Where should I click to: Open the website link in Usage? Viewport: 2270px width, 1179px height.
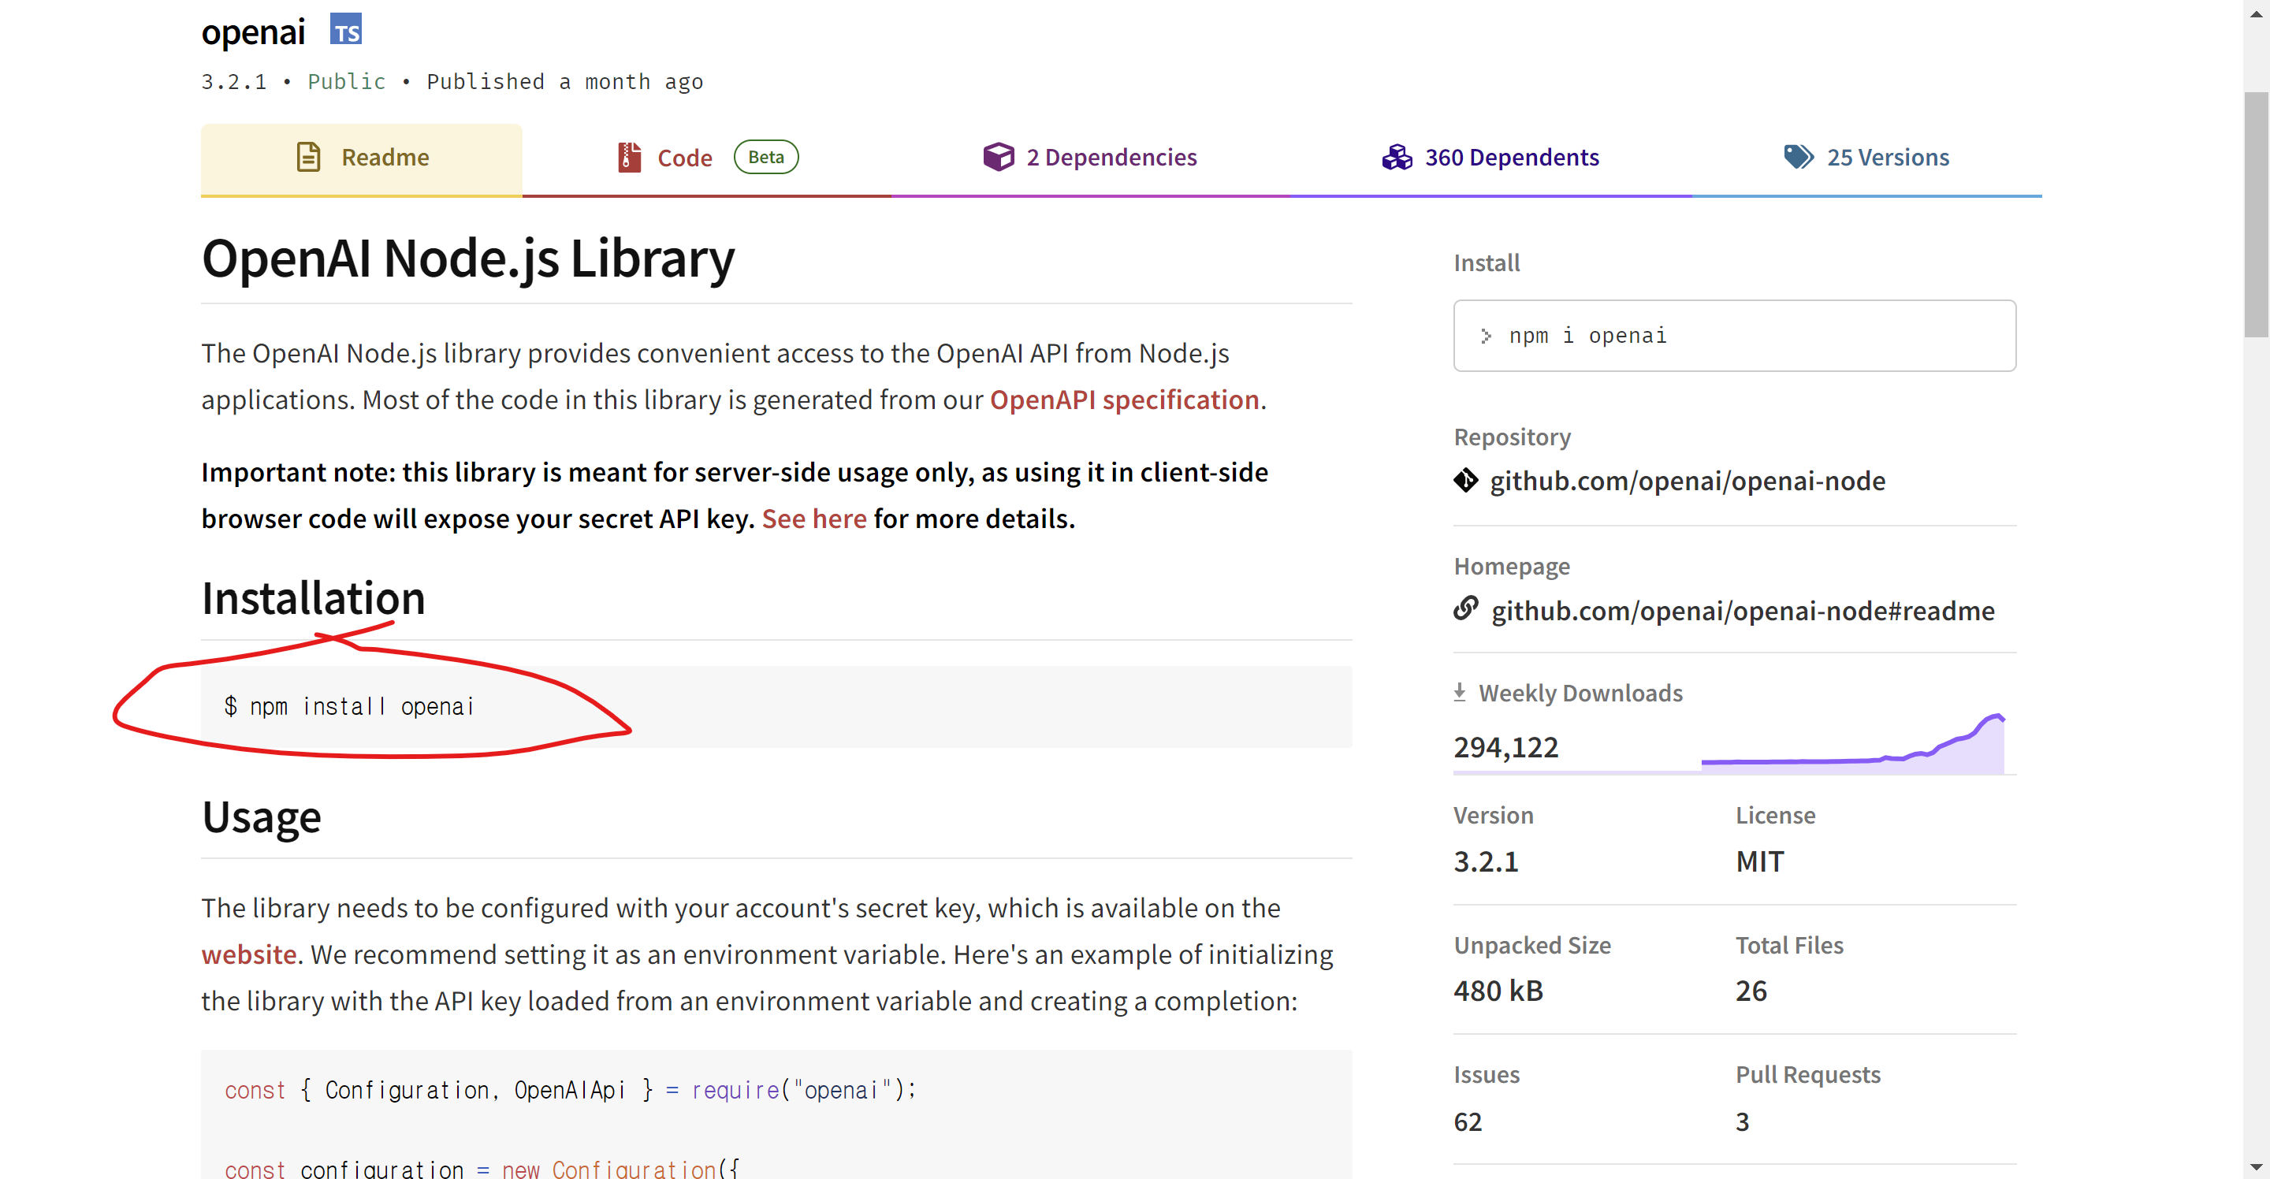click(248, 954)
